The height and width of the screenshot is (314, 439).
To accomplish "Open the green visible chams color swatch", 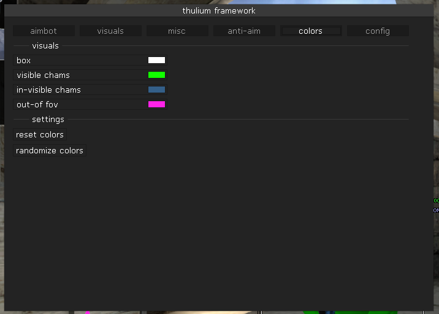I will click(156, 75).
